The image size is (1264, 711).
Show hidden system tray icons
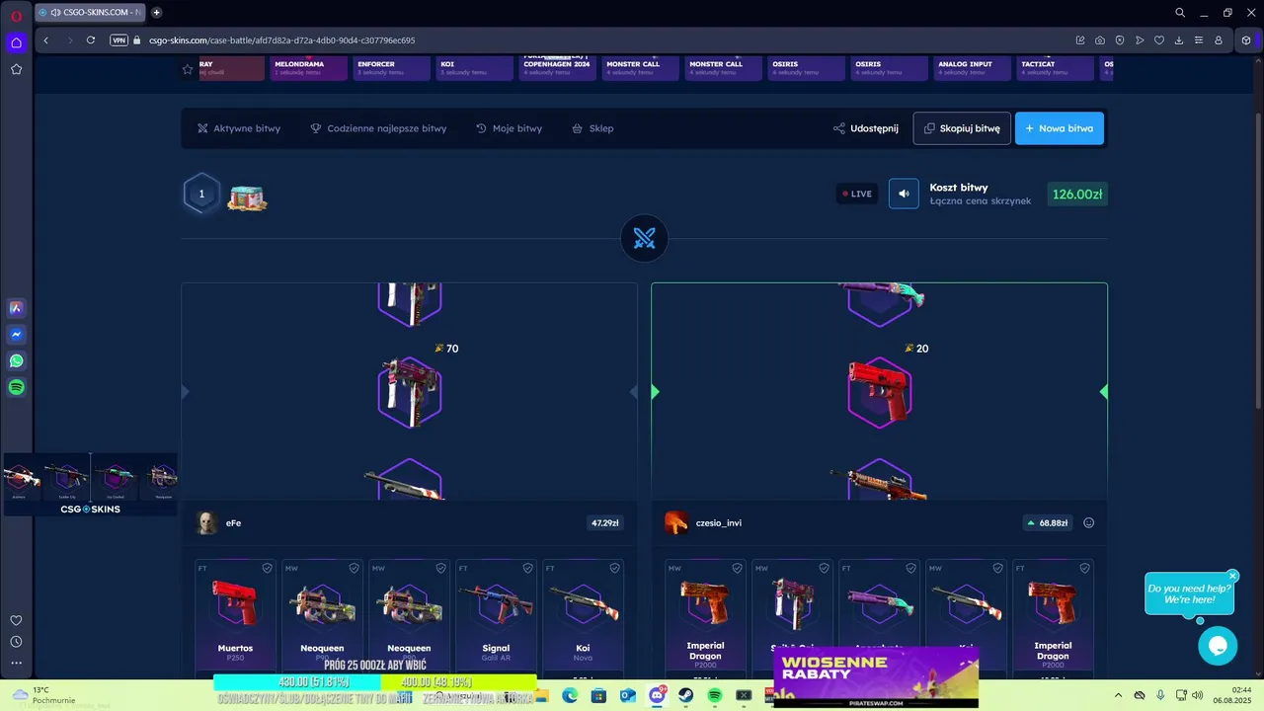coord(1118,695)
